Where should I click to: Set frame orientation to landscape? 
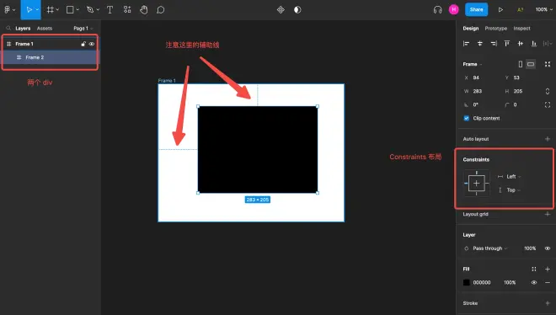coord(531,64)
